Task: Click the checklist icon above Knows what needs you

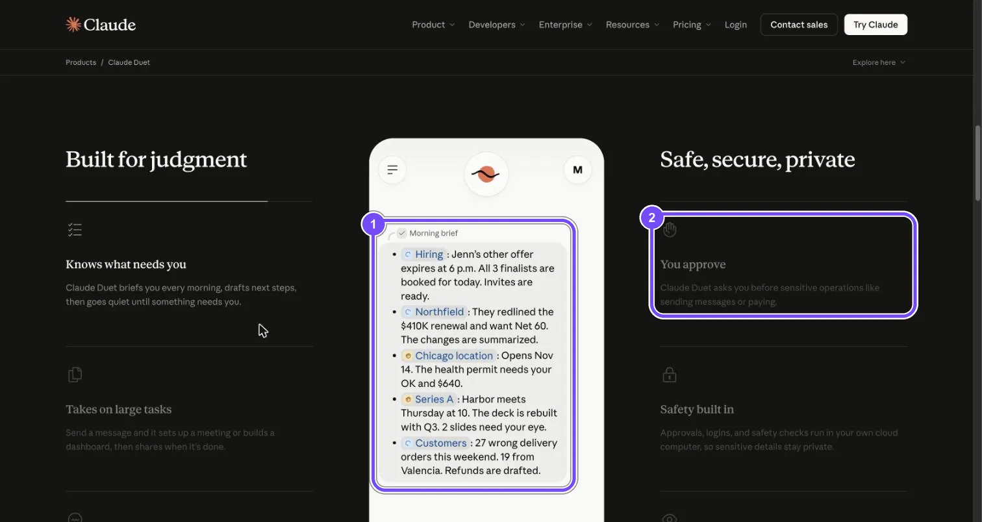Action: pos(75,230)
